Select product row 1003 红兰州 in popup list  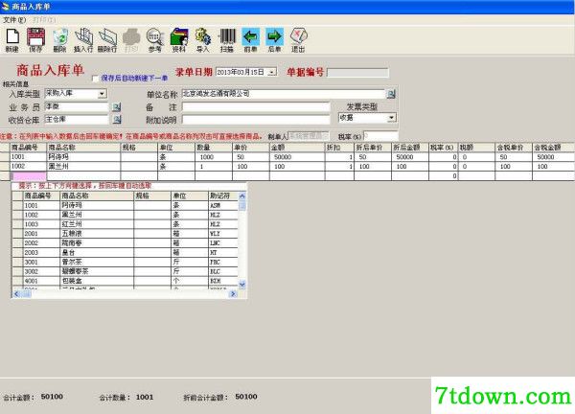(125, 224)
